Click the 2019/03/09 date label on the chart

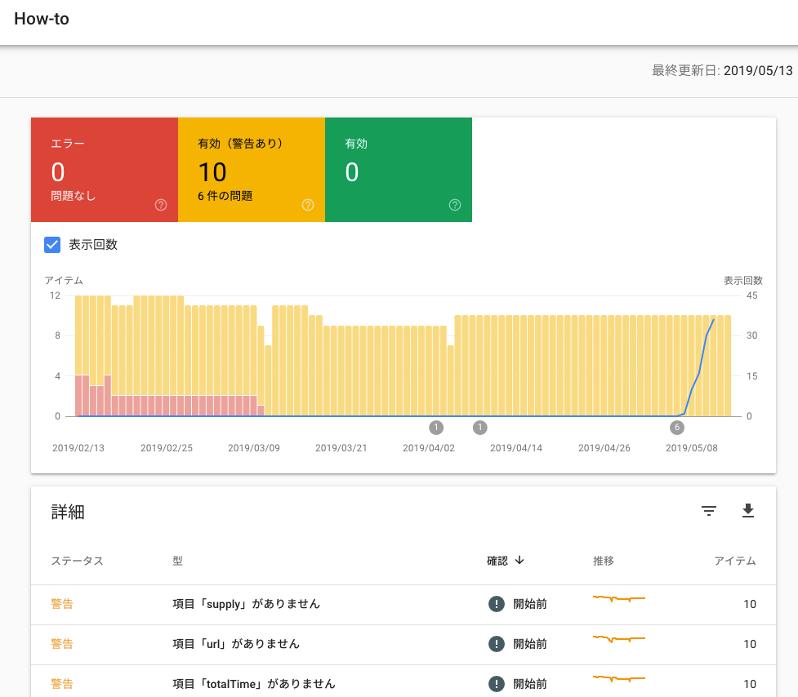point(254,448)
